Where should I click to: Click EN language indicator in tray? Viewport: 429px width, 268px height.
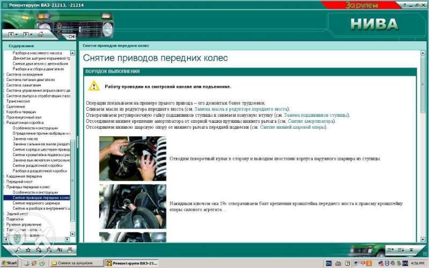point(328,263)
